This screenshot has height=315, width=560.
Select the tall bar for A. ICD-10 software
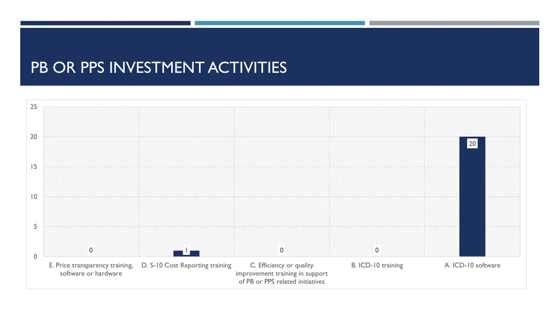click(x=472, y=196)
